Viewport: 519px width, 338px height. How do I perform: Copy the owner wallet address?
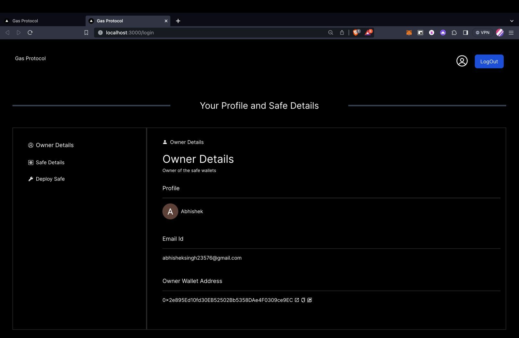303,300
